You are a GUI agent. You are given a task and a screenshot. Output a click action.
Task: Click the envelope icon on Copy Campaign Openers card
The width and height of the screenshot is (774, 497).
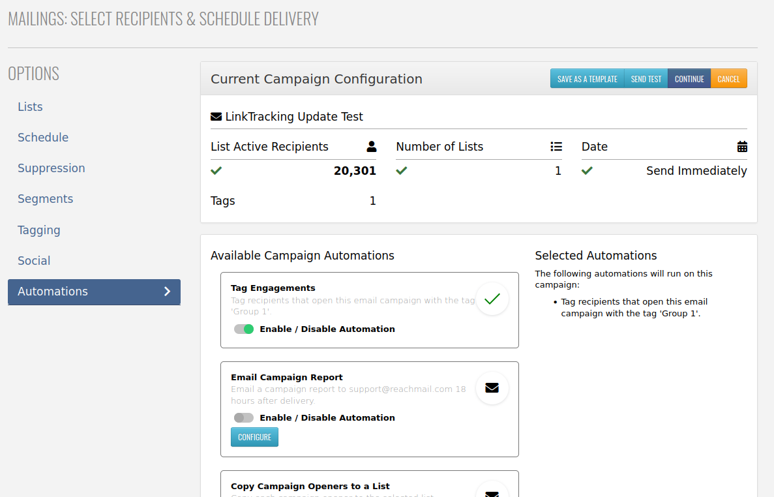pyautogui.click(x=492, y=491)
